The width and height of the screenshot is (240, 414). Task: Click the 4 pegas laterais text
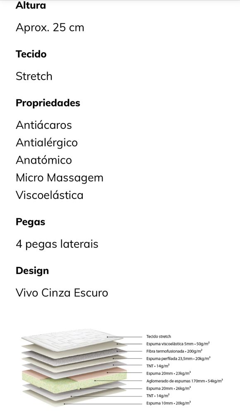click(x=57, y=244)
